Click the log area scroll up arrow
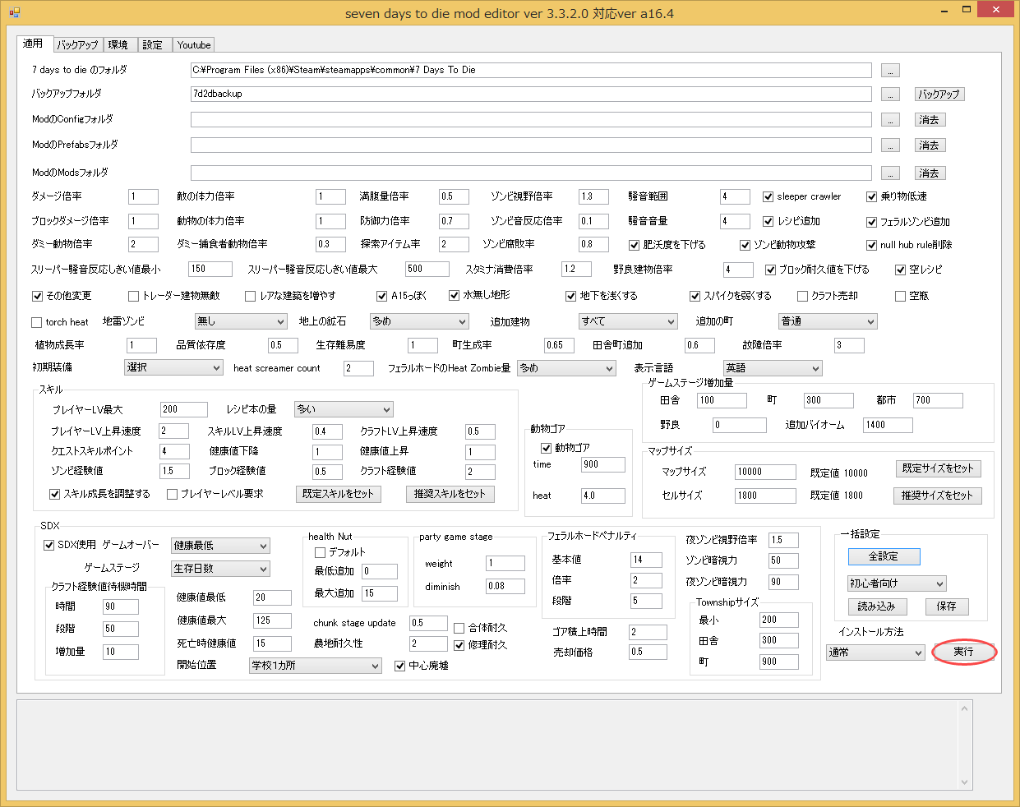 click(965, 708)
